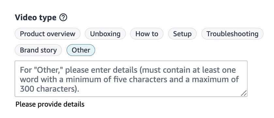Click the textarea resize grip icon
Screen dimensions: 274x118
point(244,93)
